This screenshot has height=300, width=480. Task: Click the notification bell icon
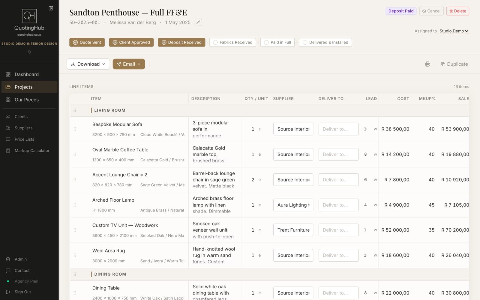click(29, 52)
